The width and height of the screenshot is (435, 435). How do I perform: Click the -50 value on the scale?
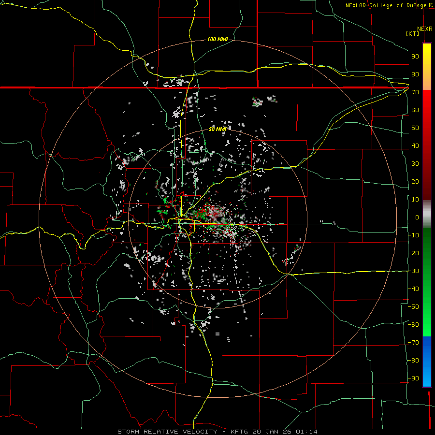pos(413,307)
